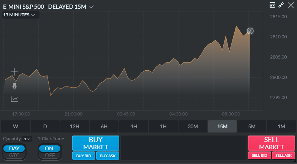Turn 1-Click Trade OFF

(49, 156)
